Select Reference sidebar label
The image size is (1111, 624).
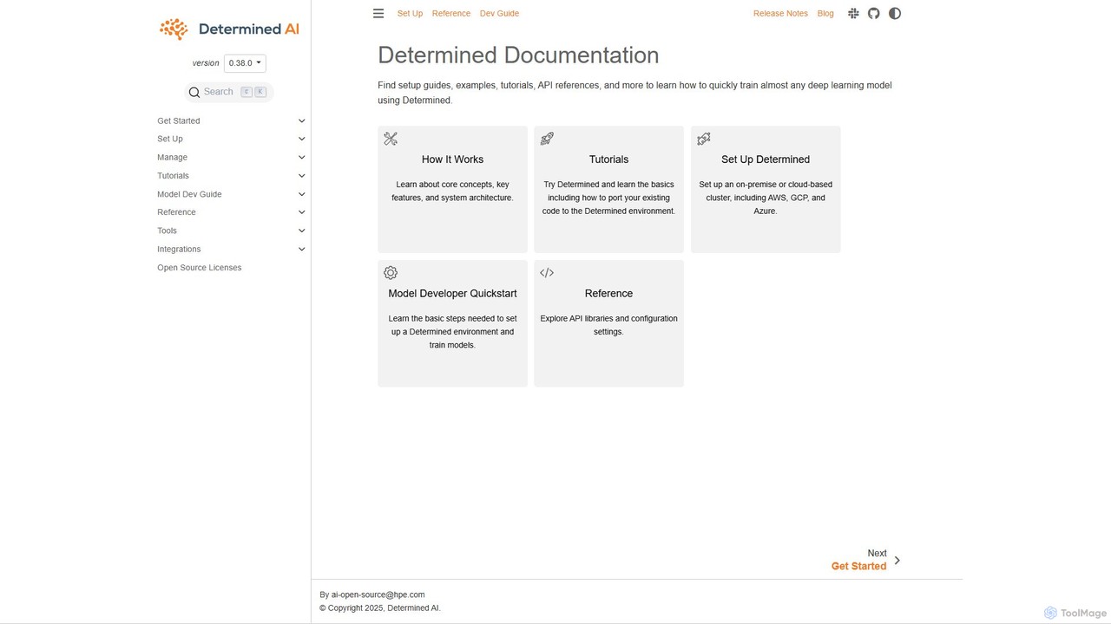pos(176,212)
